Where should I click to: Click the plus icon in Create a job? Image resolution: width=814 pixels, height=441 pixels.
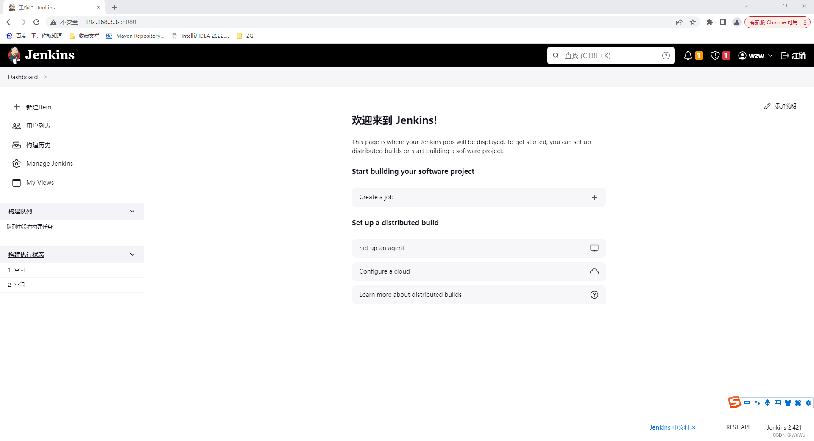click(594, 197)
